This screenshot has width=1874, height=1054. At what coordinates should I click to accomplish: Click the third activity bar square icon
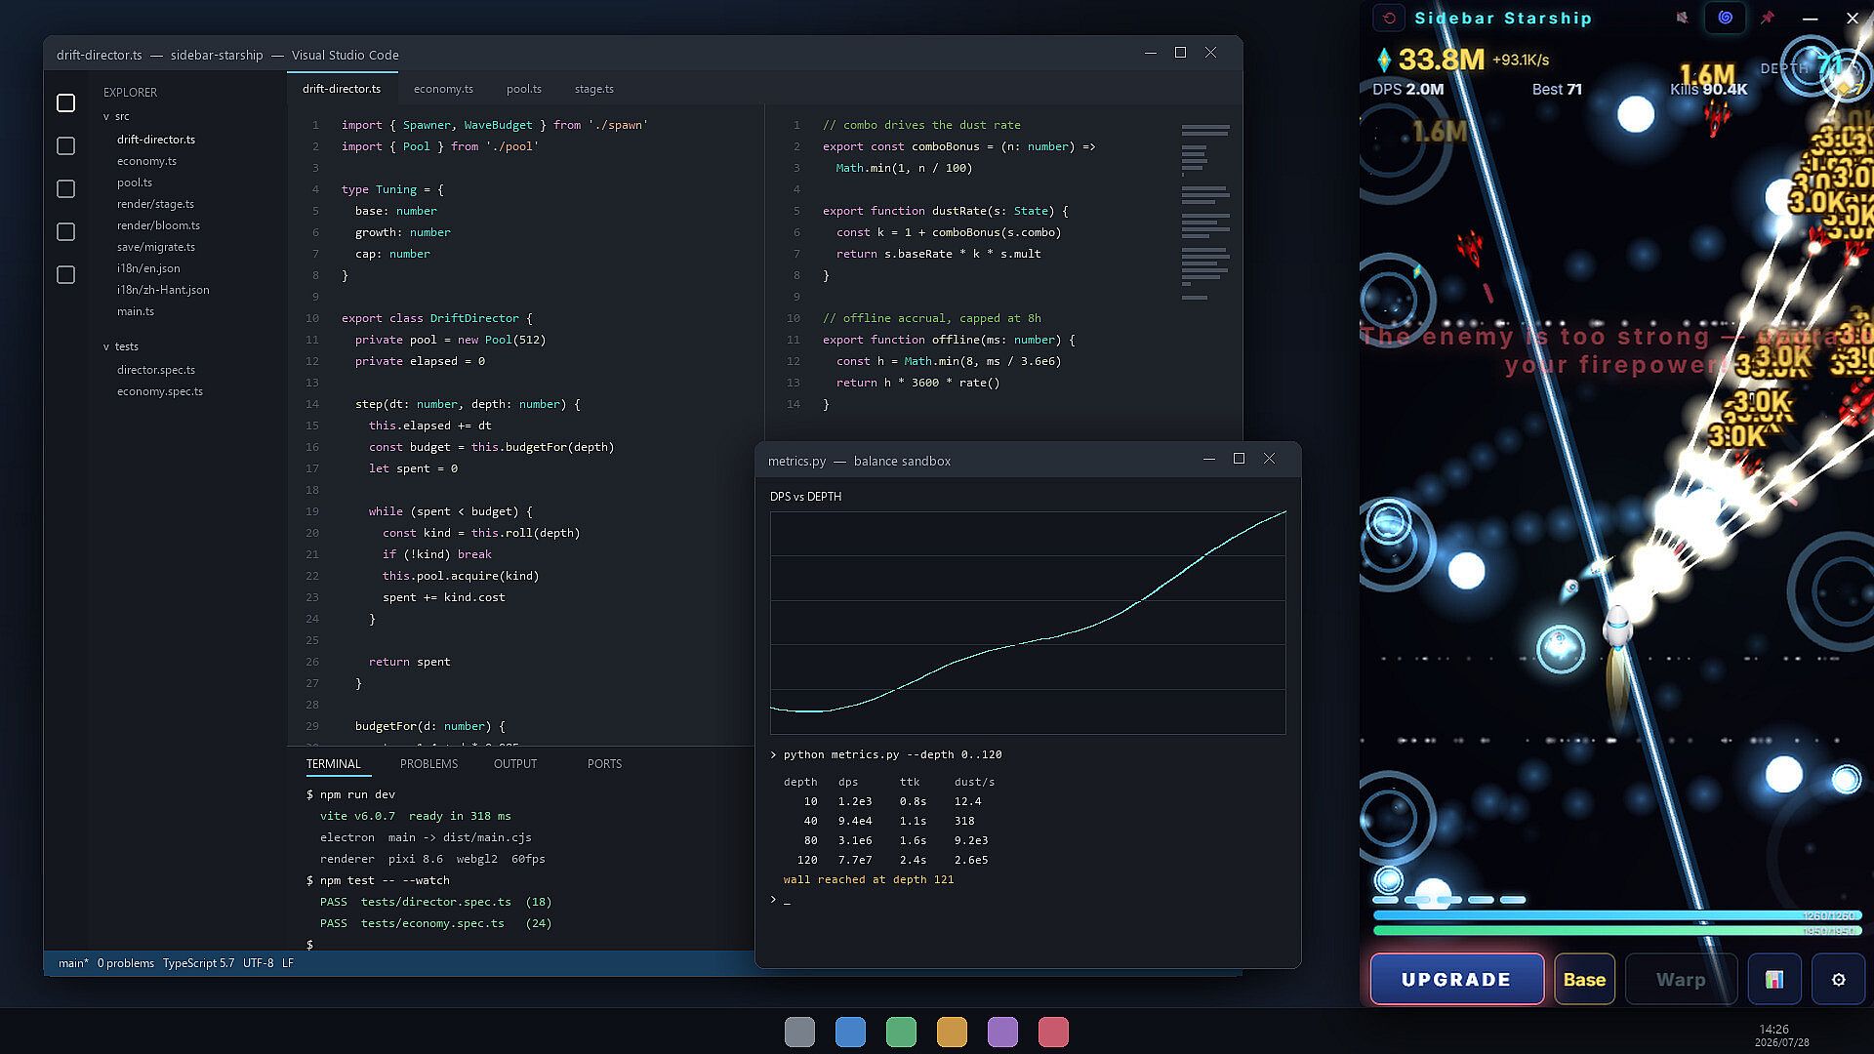(65, 188)
